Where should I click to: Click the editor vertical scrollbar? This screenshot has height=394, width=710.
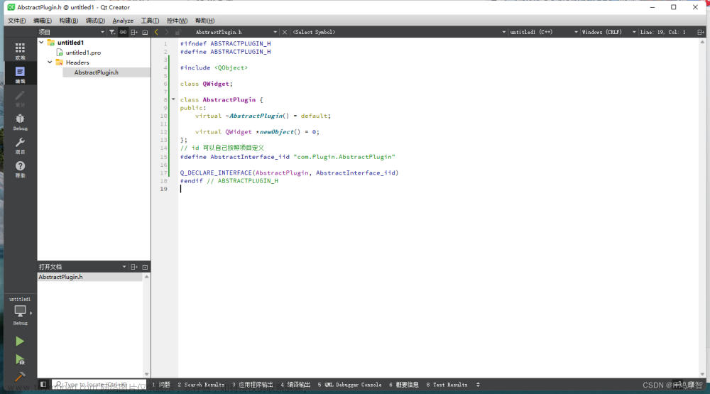point(702,207)
